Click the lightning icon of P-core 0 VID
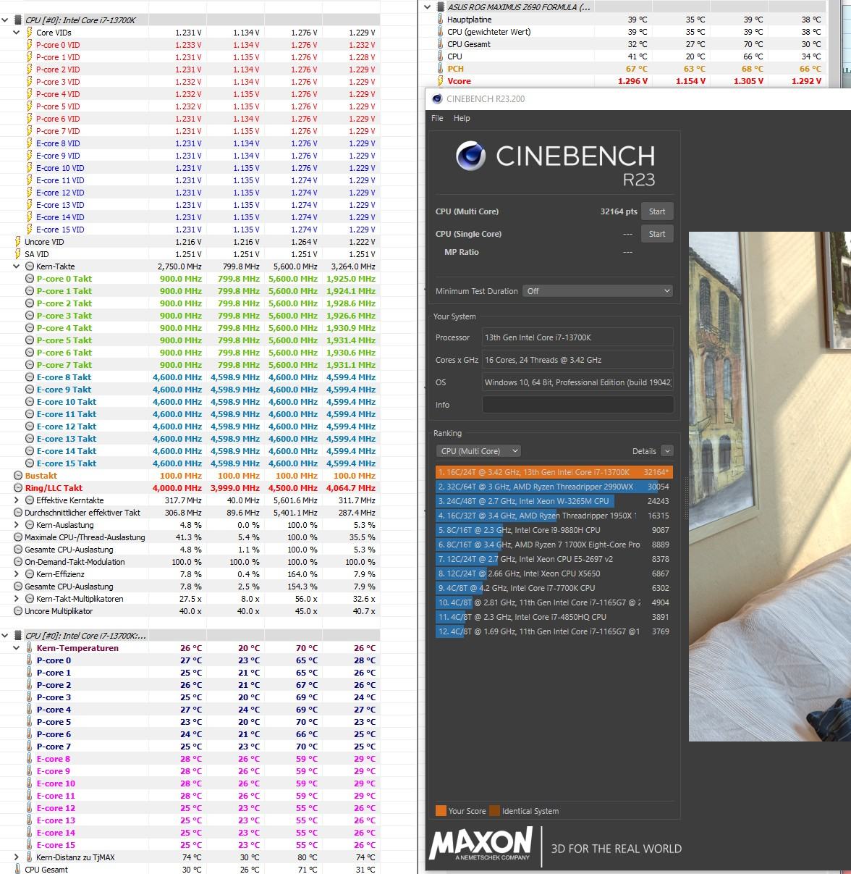 (30, 45)
